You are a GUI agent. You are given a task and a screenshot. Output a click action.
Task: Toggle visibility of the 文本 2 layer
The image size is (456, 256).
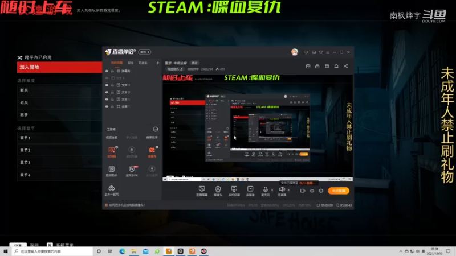click(107, 92)
